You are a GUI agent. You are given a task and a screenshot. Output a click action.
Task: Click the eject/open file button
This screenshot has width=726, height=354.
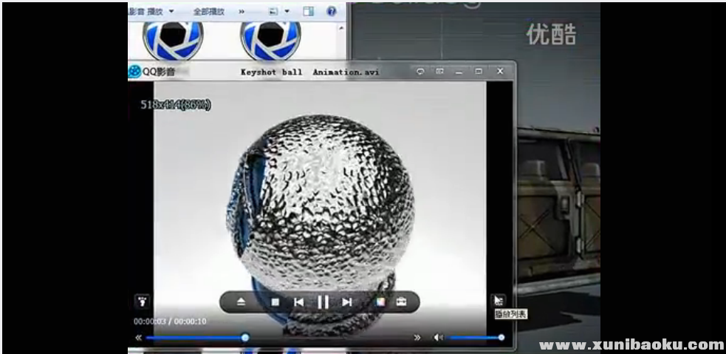tap(242, 302)
